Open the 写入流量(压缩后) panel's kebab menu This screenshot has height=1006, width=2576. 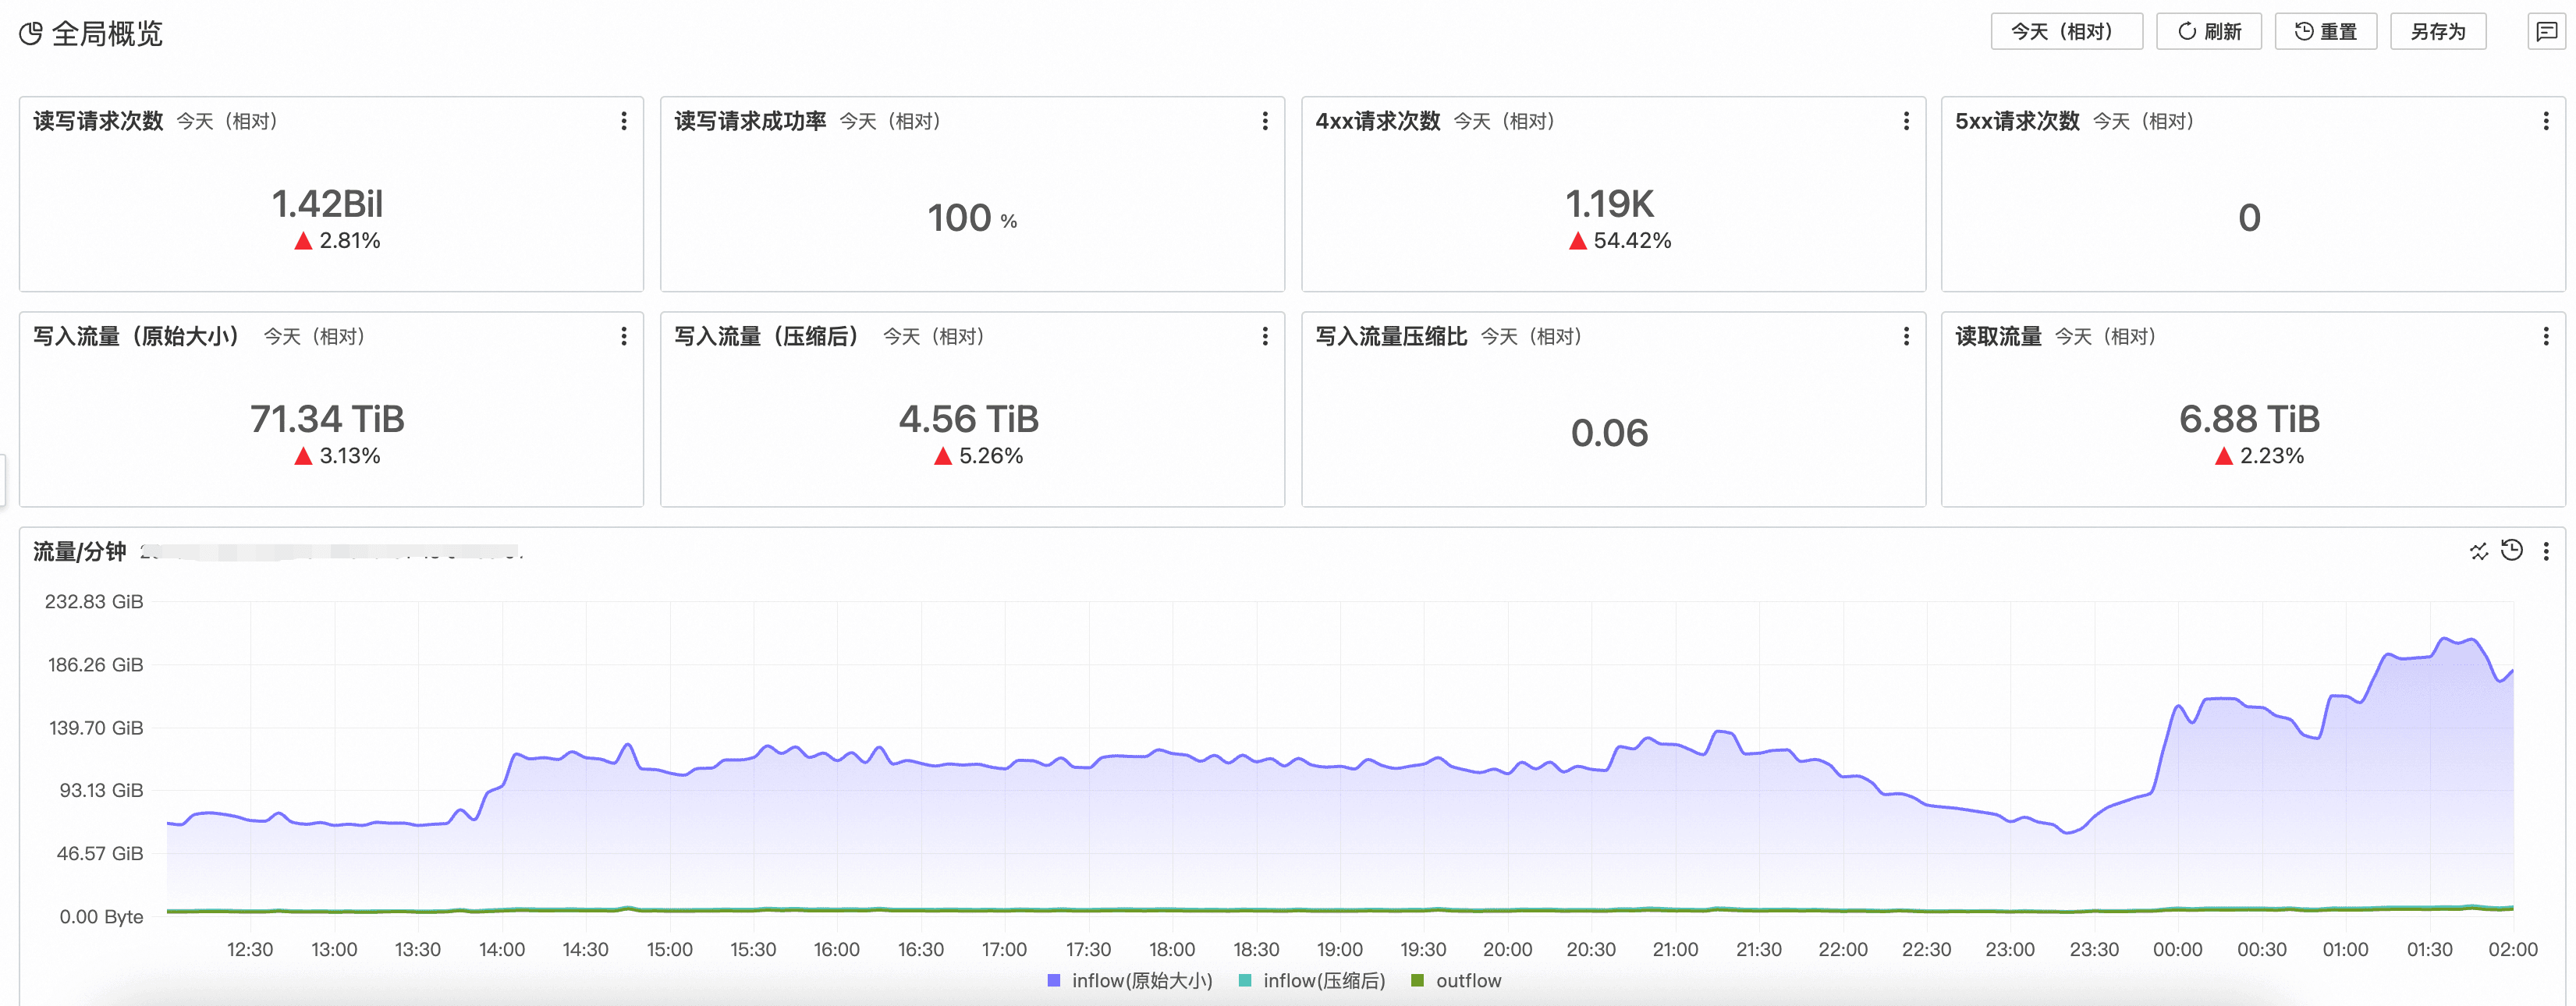click(x=1265, y=336)
